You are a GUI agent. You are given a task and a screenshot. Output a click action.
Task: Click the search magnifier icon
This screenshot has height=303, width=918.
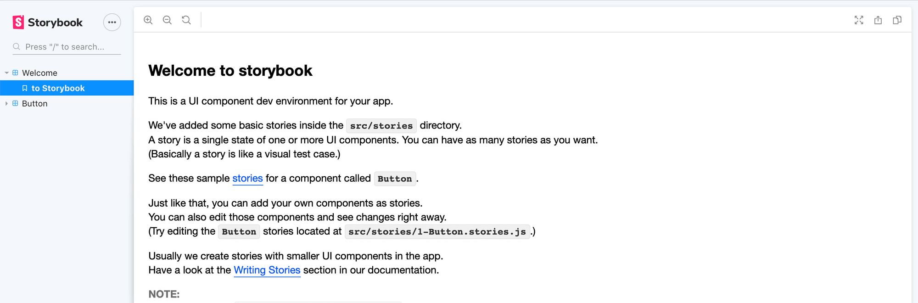pos(17,47)
